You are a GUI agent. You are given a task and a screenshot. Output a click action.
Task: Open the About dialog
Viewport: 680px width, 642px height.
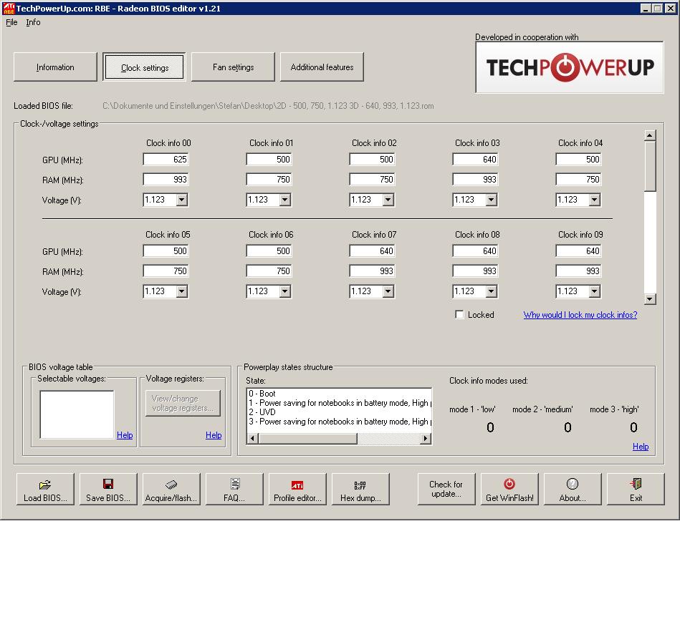573,489
